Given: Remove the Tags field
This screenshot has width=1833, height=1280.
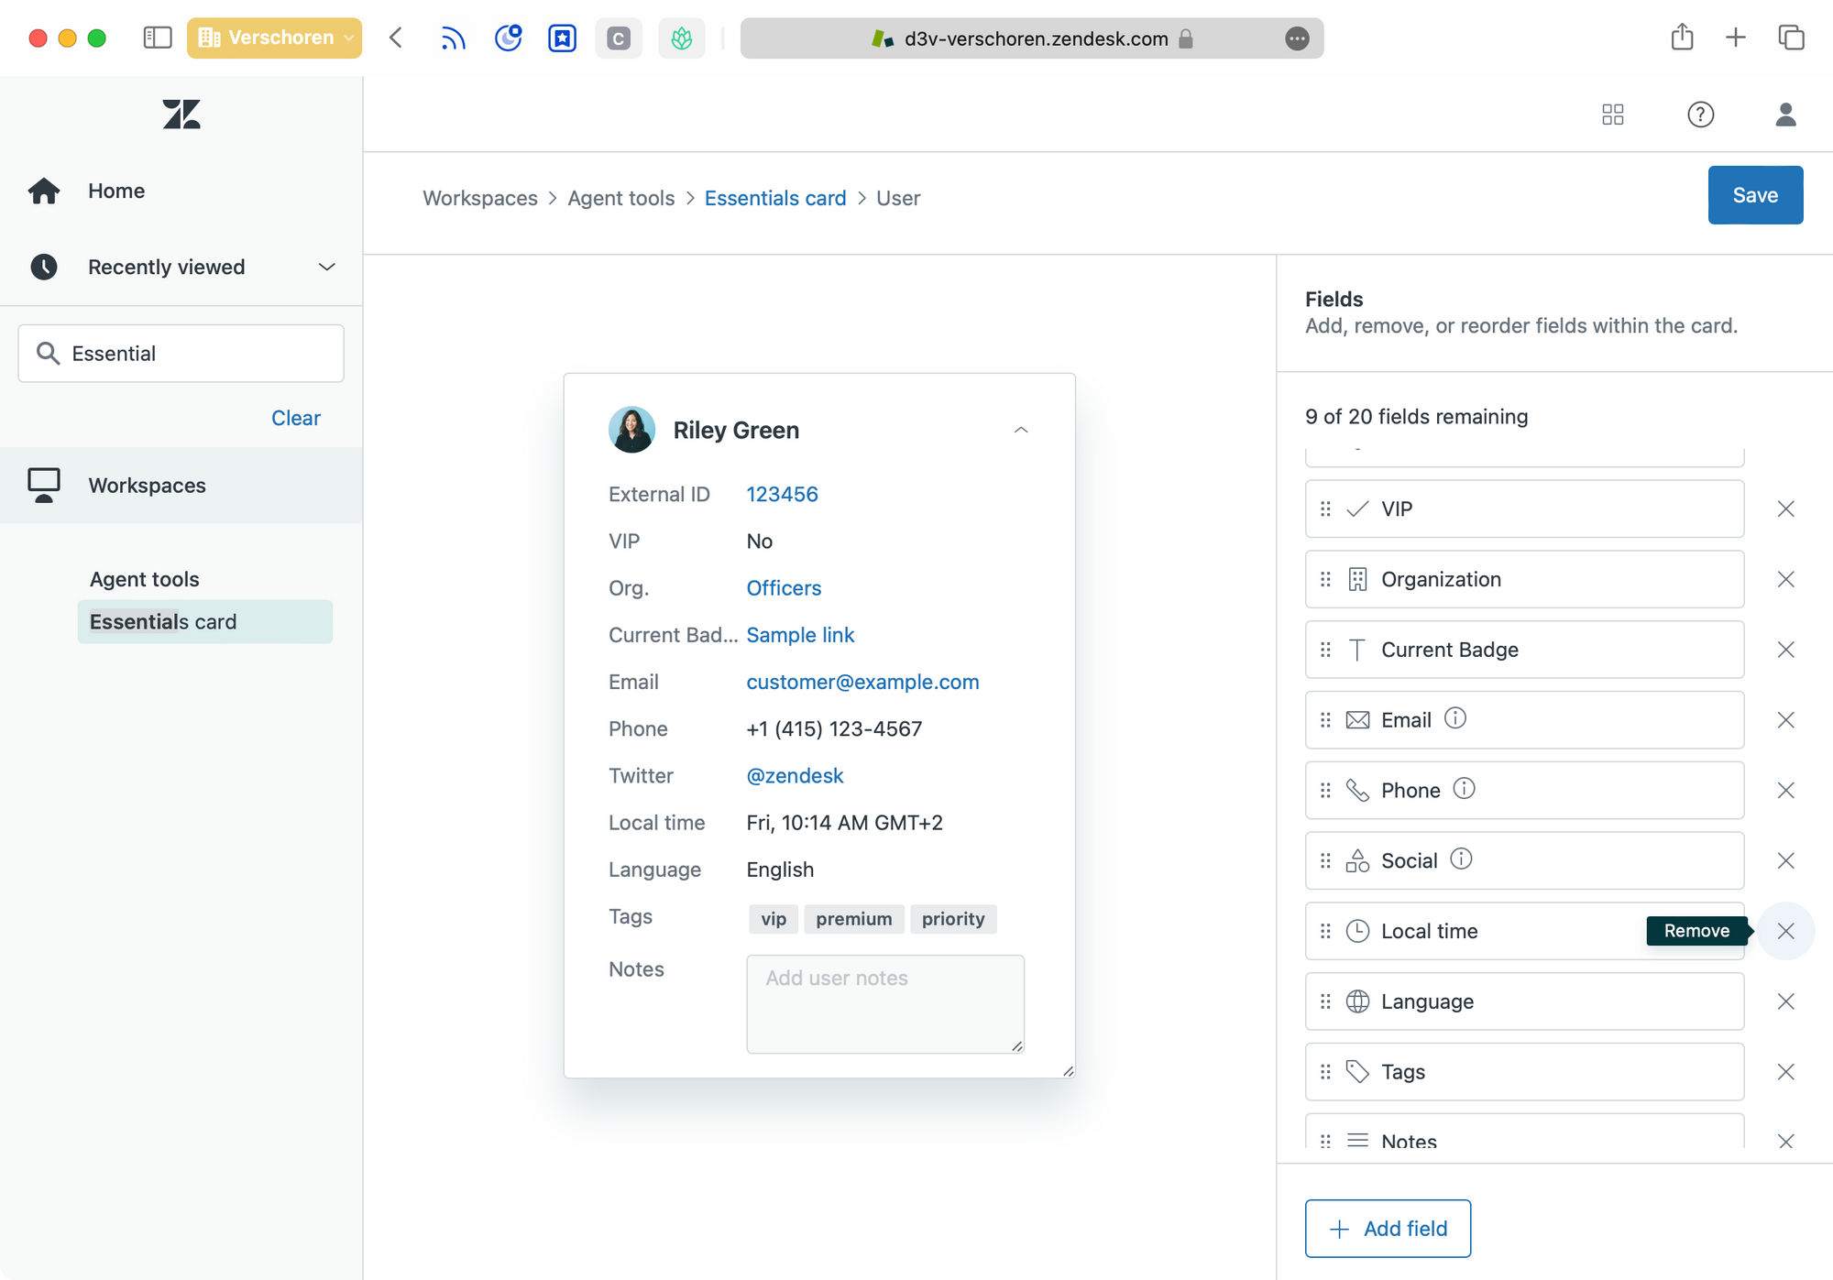Looking at the screenshot, I should click(1785, 1071).
